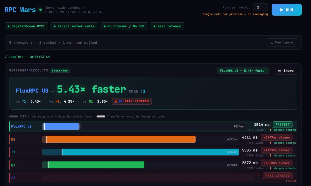Click the RATE LIMITED badge on A1 row

pyautogui.click(x=278, y=176)
